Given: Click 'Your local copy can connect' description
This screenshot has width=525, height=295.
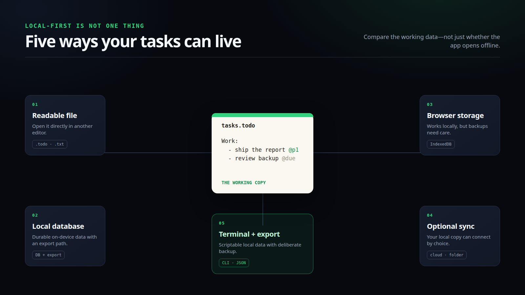Looking at the screenshot, I should (458, 240).
